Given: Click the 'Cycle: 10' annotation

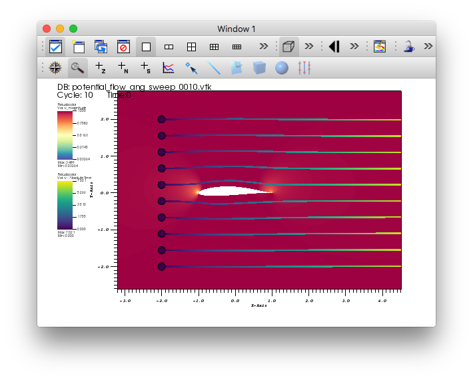Looking at the screenshot, I should 75,95.
